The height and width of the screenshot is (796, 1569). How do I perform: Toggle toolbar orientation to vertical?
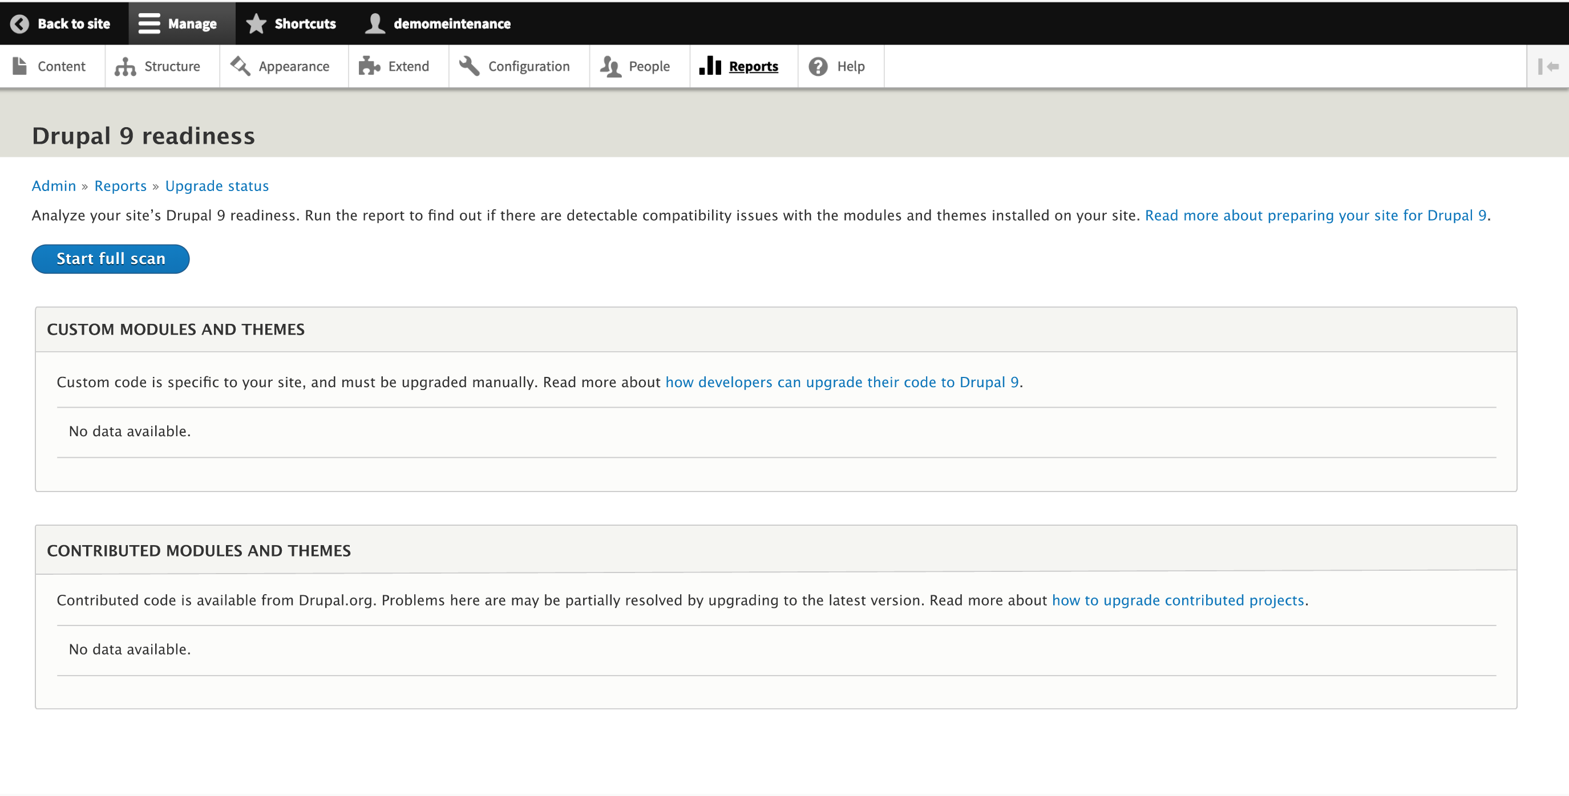(1548, 66)
